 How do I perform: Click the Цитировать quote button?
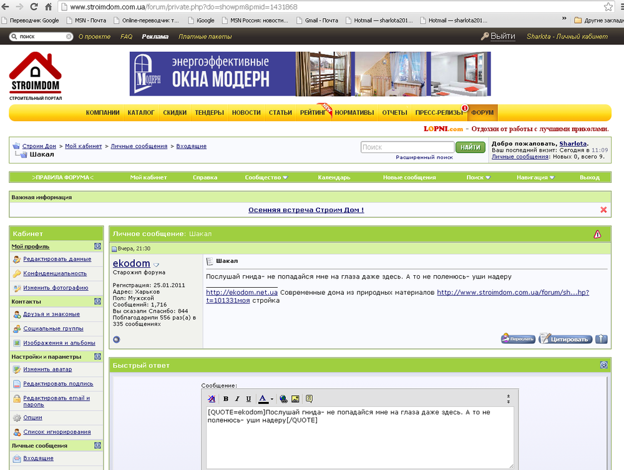[565, 339]
